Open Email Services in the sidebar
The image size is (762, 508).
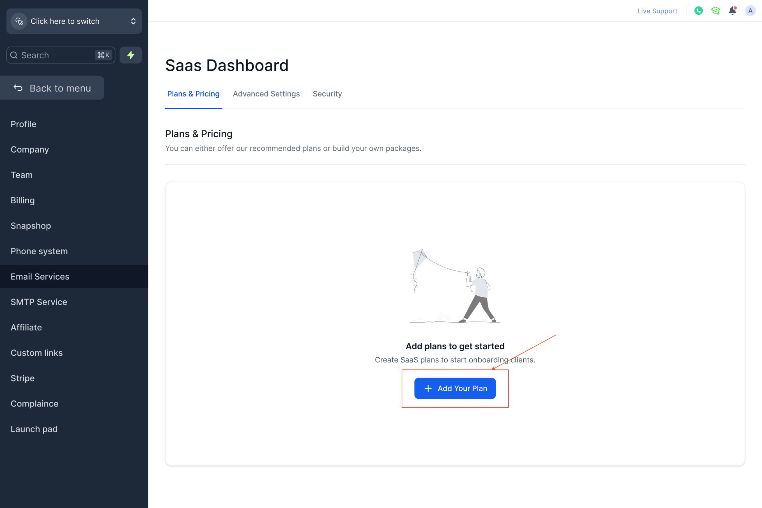click(x=40, y=276)
